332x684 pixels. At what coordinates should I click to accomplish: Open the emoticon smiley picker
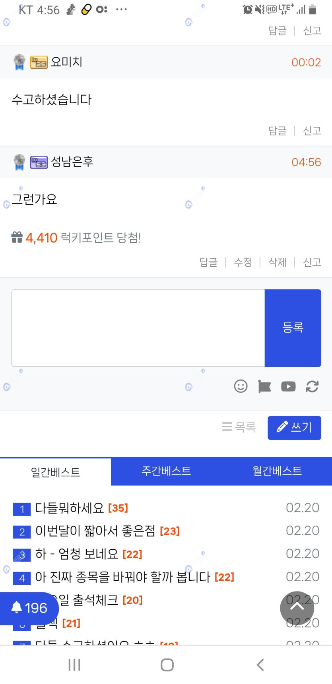pyautogui.click(x=241, y=386)
